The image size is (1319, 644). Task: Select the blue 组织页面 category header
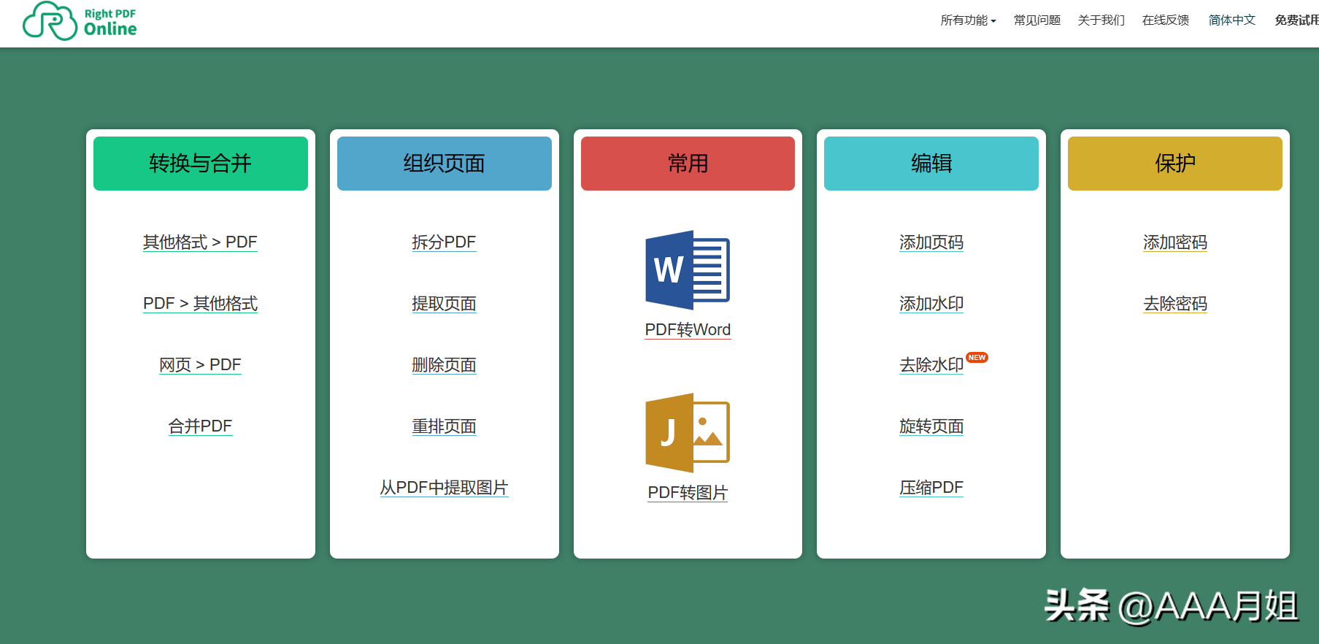[x=445, y=164]
